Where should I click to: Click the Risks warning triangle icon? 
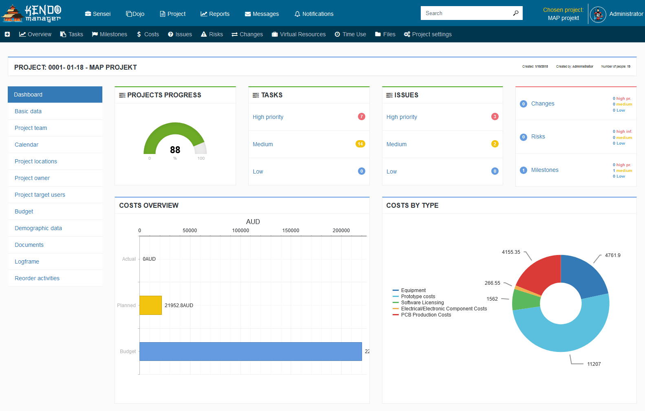(204, 34)
